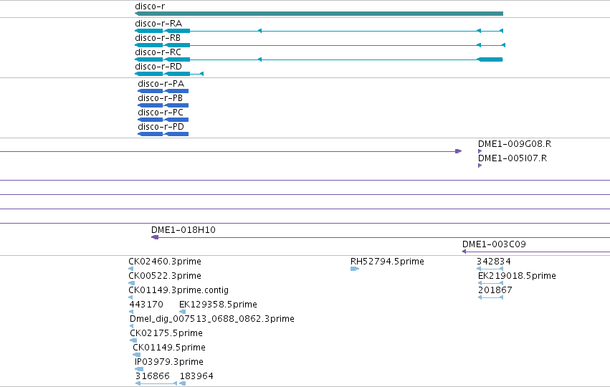Click the disco-r-RC right-end exon block

(490, 59)
